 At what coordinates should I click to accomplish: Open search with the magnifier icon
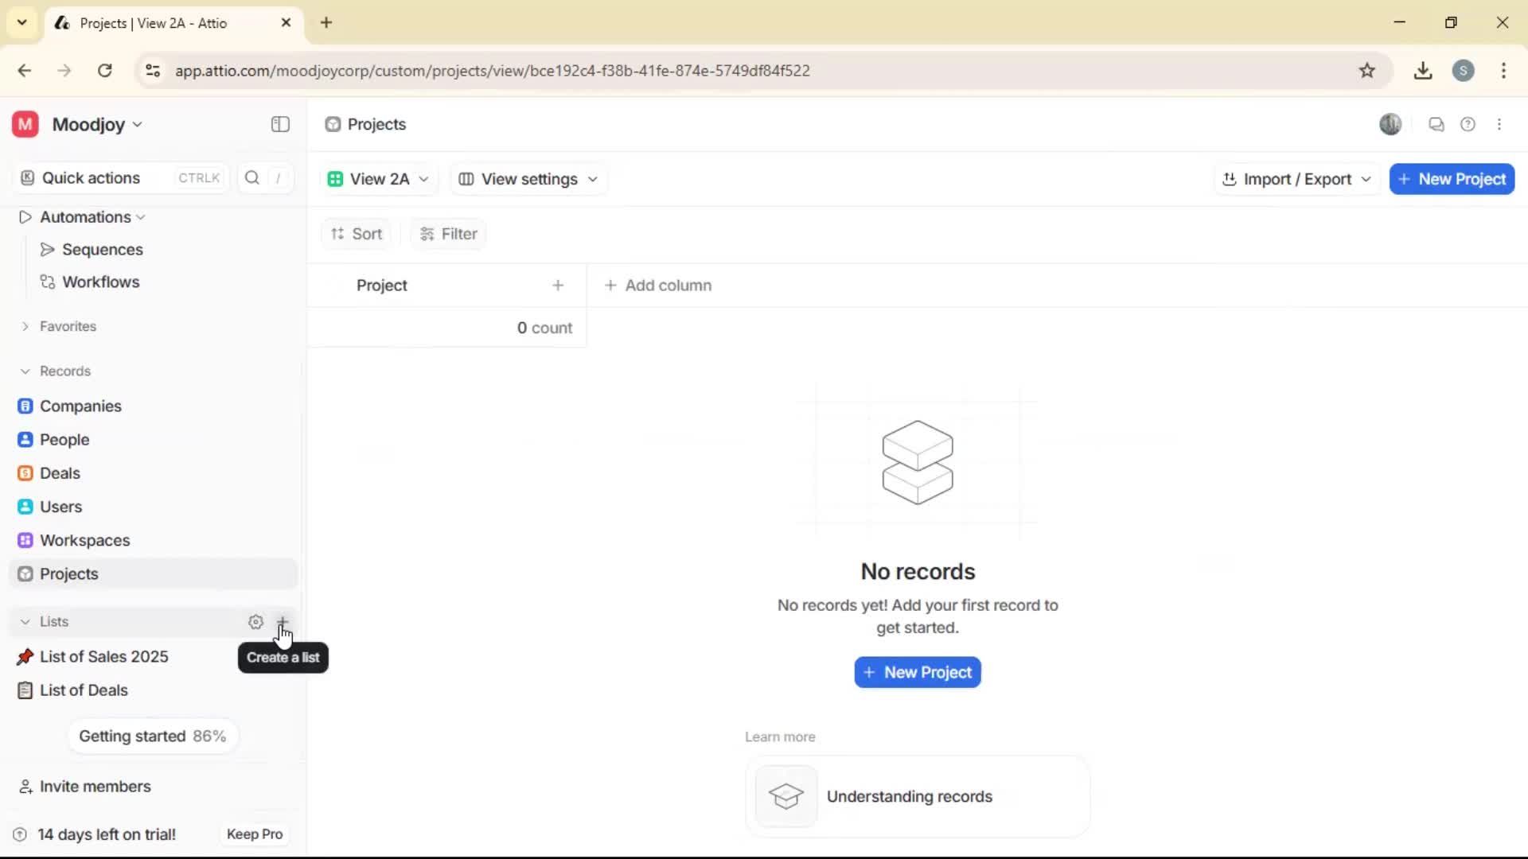251,177
